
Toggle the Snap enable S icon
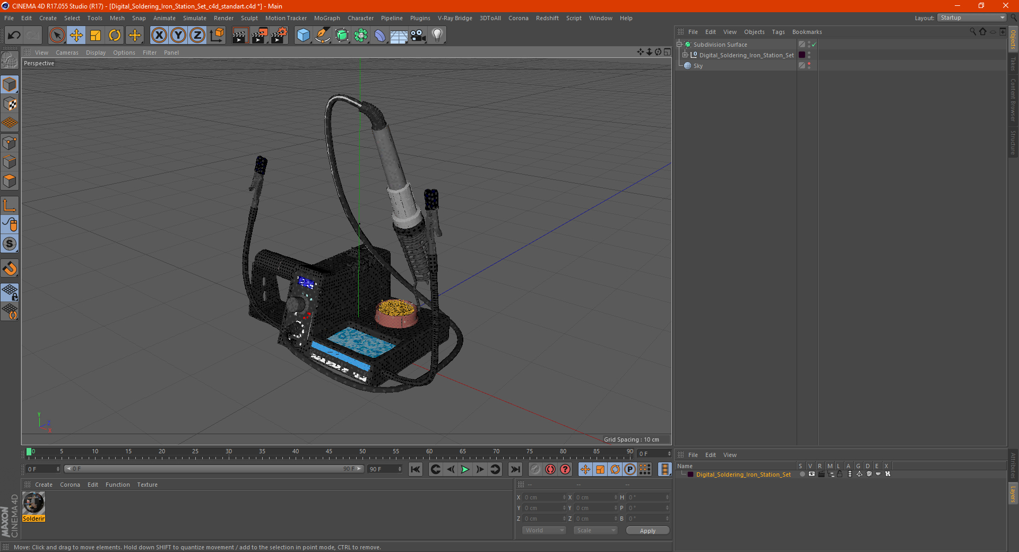10,244
